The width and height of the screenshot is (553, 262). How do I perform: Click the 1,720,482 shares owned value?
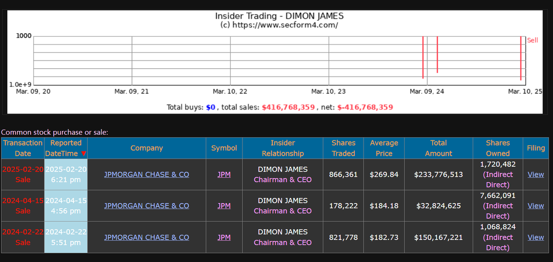pos(498,164)
